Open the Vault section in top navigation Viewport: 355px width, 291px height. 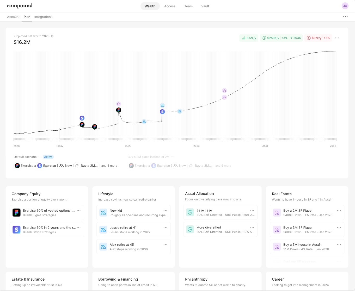tap(205, 6)
